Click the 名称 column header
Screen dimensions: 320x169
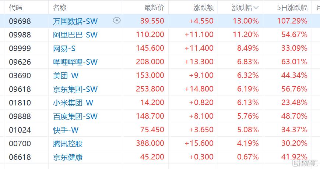tap(60, 8)
